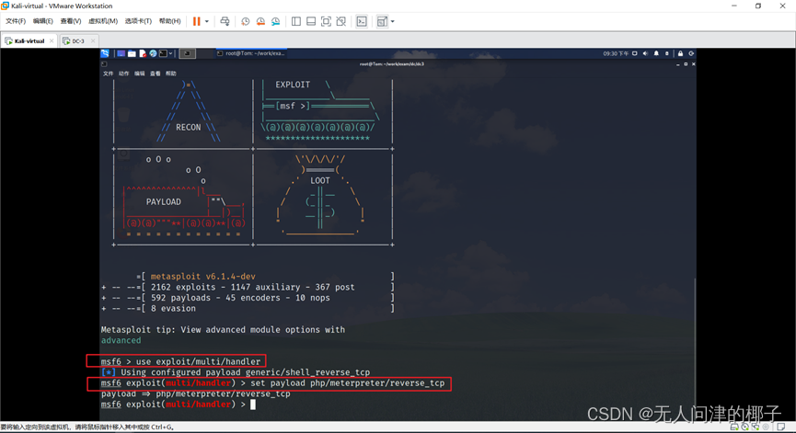Screen dimensions: 796x433
Task: Click the show desktop icon in Kali panel
Action: (x=121, y=53)
